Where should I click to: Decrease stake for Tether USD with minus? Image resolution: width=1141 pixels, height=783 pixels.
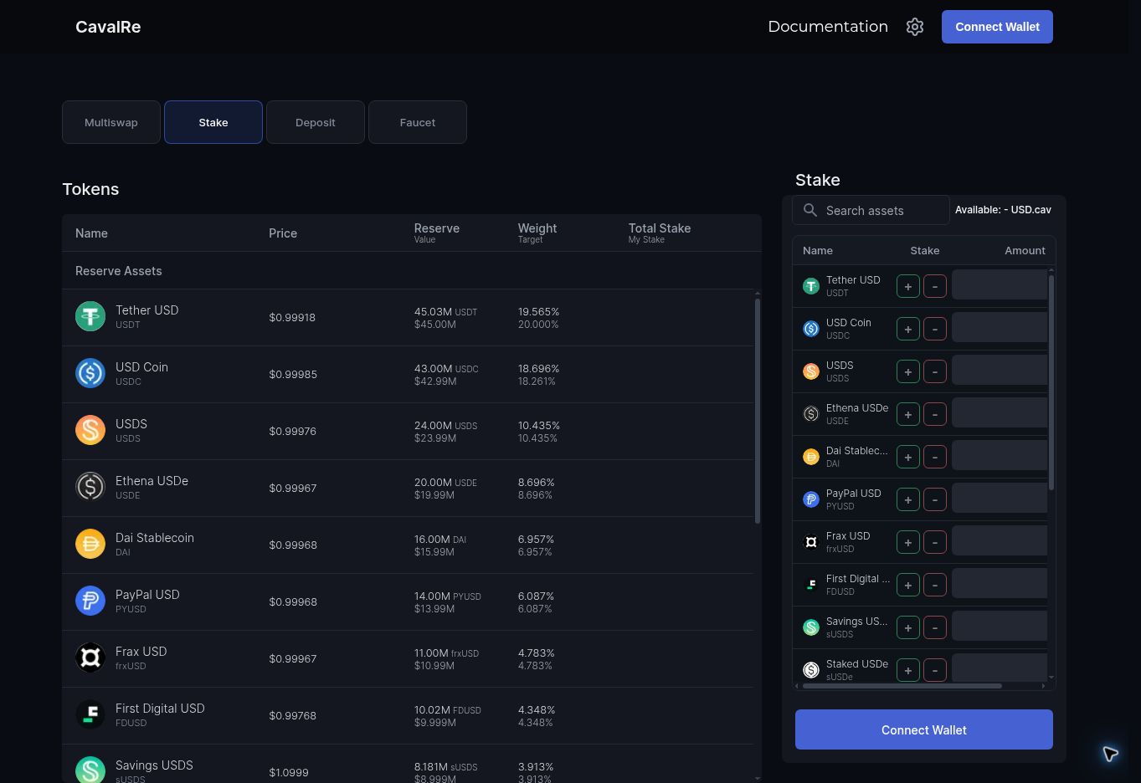click(935, 286)
